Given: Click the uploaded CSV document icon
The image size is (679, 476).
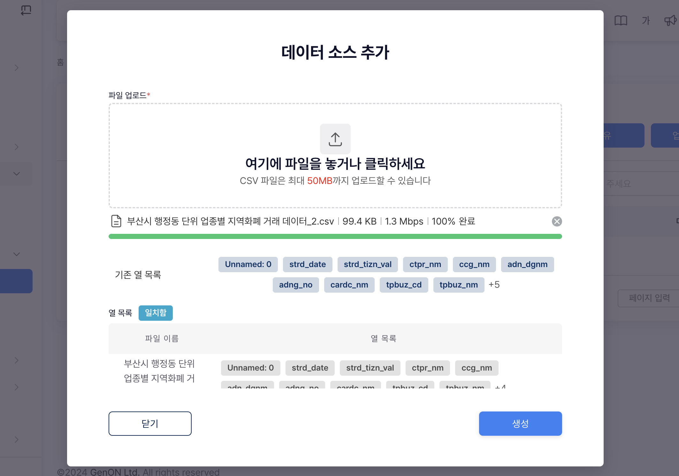Looking at the screenshot, I should pyautogui.click(x=116, y=221).
